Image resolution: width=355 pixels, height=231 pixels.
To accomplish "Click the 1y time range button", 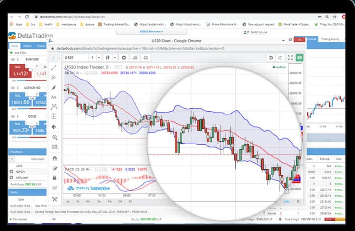I will click(78, 202).
